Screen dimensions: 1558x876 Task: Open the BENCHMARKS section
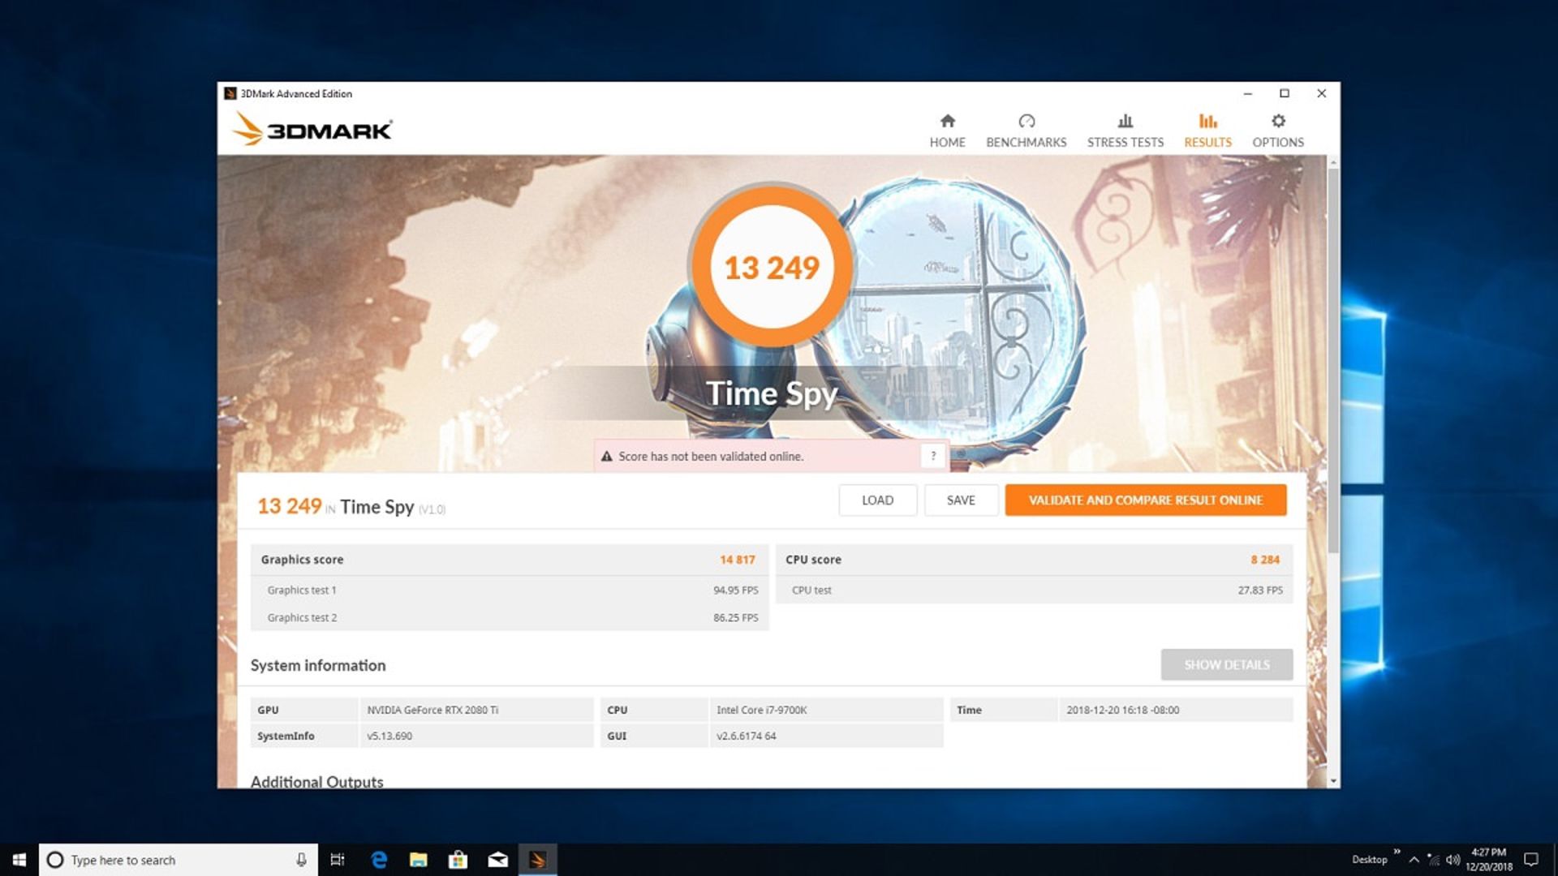[1025, 130]
